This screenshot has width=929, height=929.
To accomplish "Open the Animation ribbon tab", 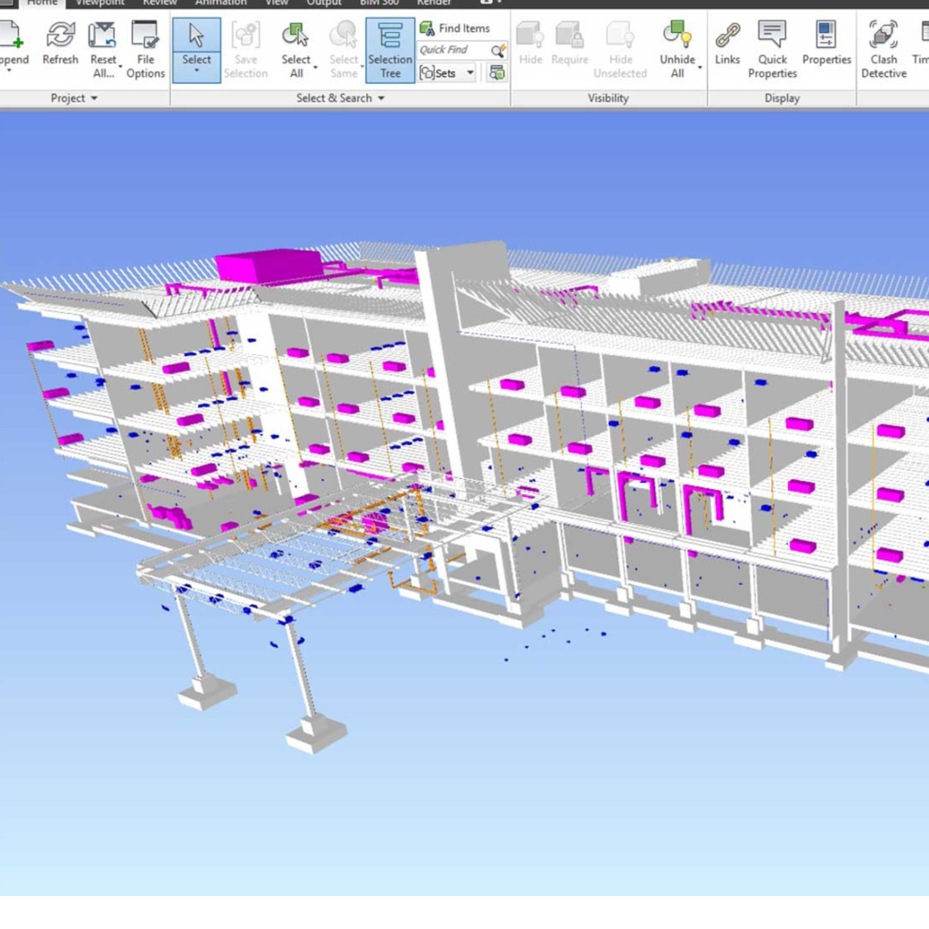I will 220,4.
